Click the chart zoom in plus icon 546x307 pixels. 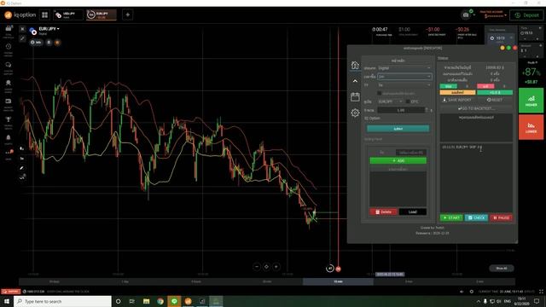click(x=276, y=267)
